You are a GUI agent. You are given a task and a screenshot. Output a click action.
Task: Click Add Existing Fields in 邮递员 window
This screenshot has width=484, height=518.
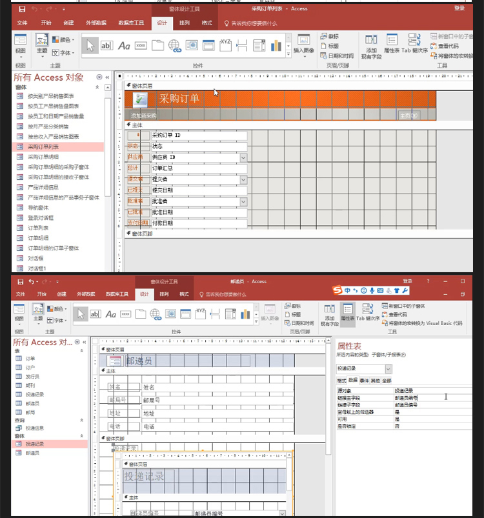click(329, 315)
